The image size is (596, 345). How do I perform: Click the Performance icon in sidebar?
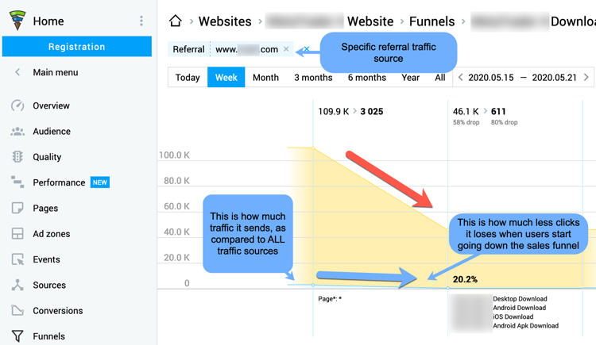(x=17, y=182)
